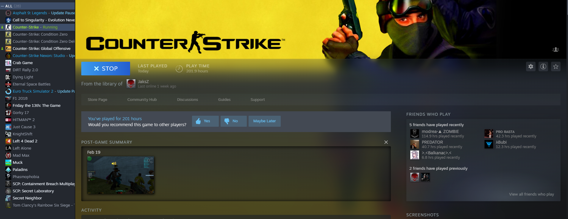Click JaksZ's avatar in library owner row

[x=131, y=84]
